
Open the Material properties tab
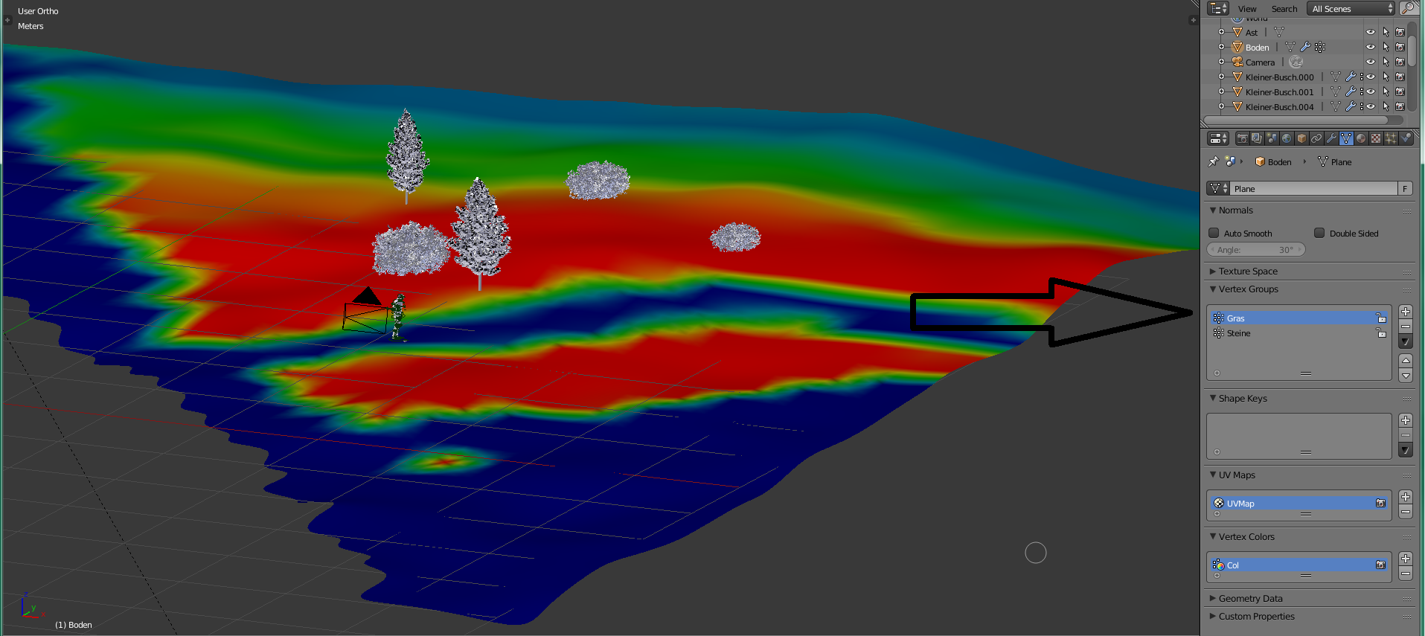point(1361,138)
